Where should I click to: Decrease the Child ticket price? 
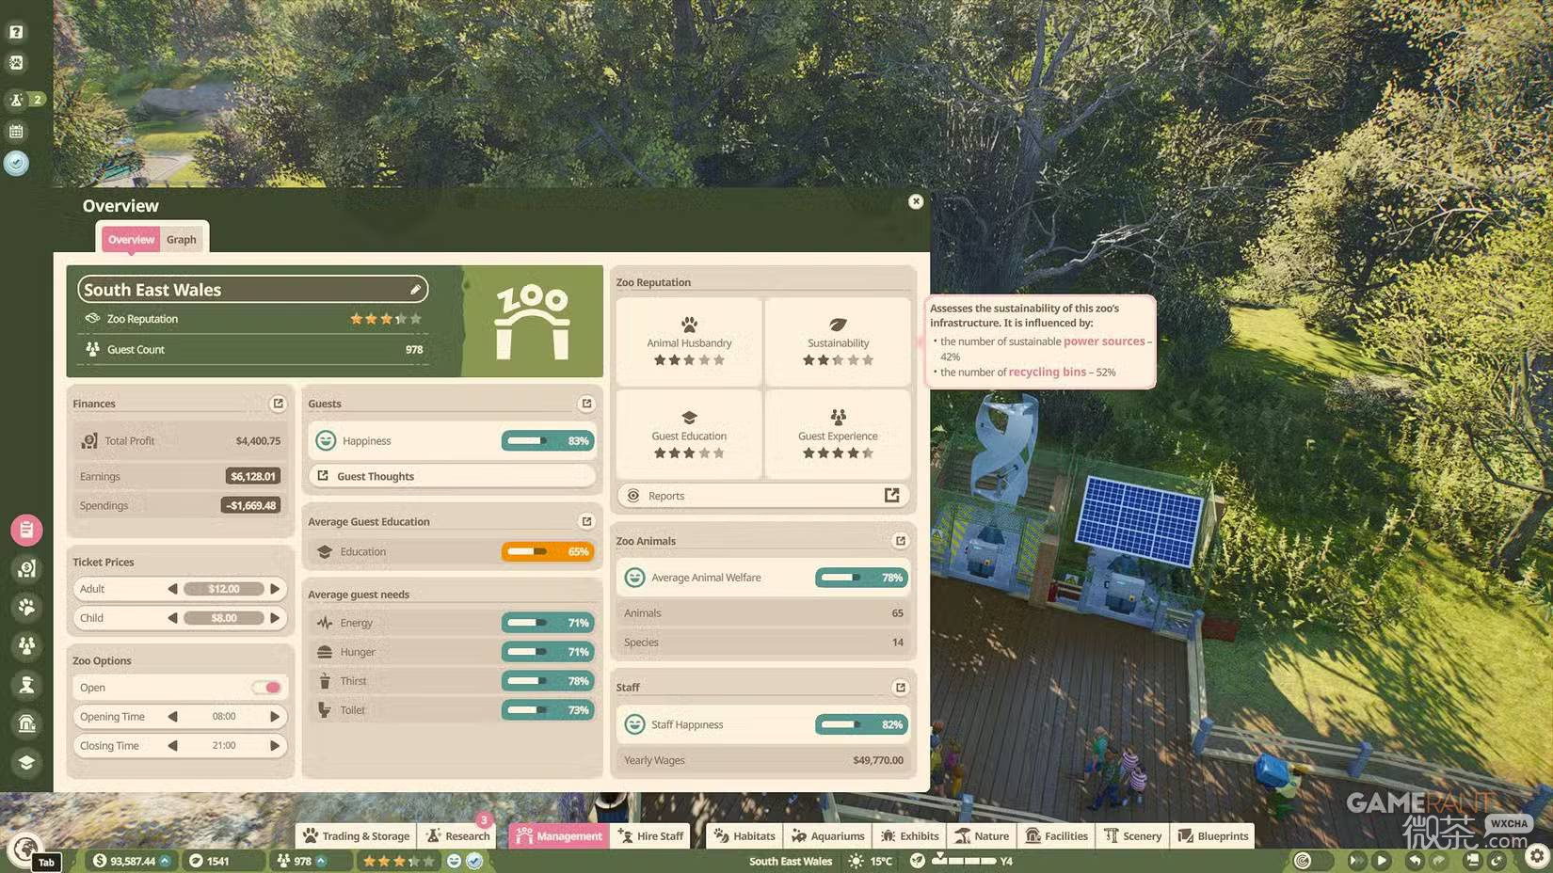pos(172,618)
